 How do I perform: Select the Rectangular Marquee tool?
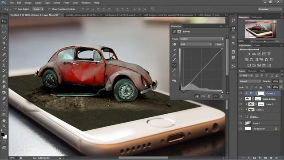[4, 27]
